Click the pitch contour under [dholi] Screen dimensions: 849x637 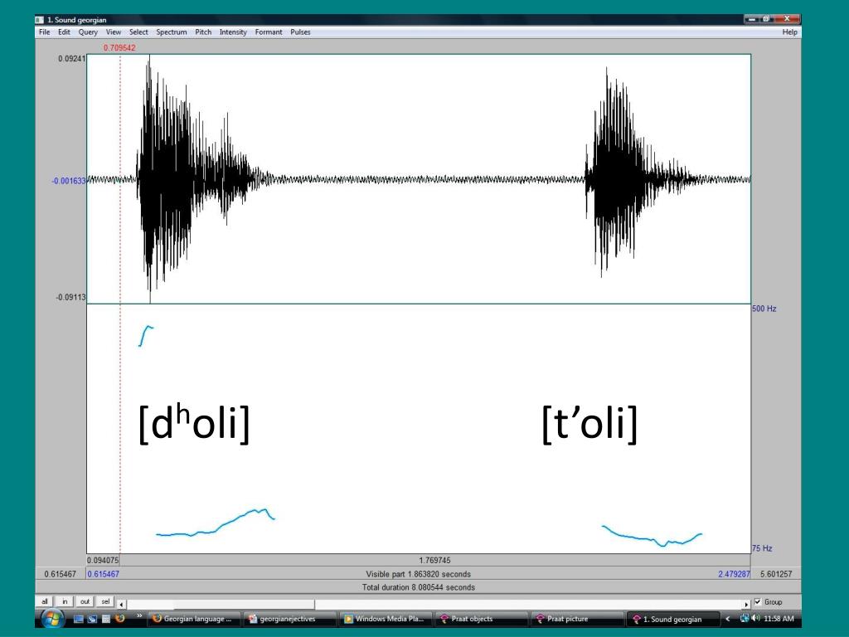[216, 523]
